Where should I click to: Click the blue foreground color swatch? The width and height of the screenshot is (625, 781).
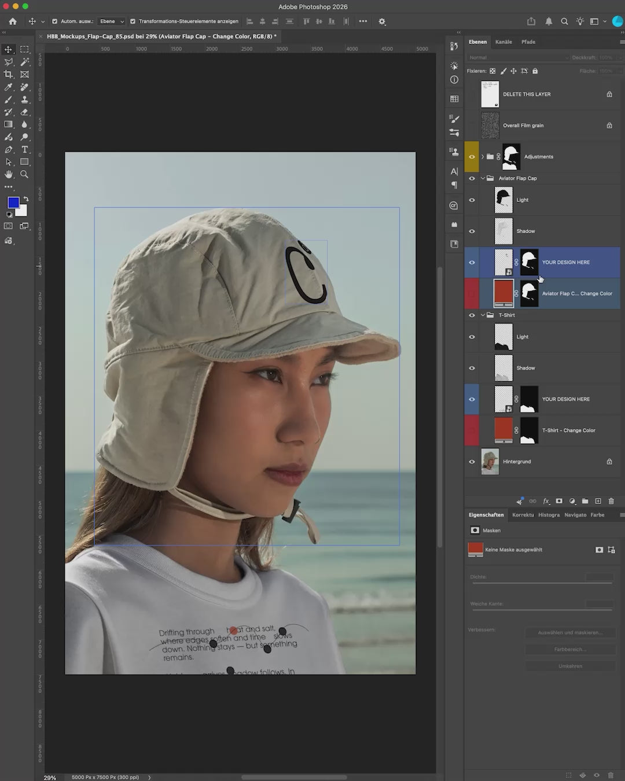(13, 202)
